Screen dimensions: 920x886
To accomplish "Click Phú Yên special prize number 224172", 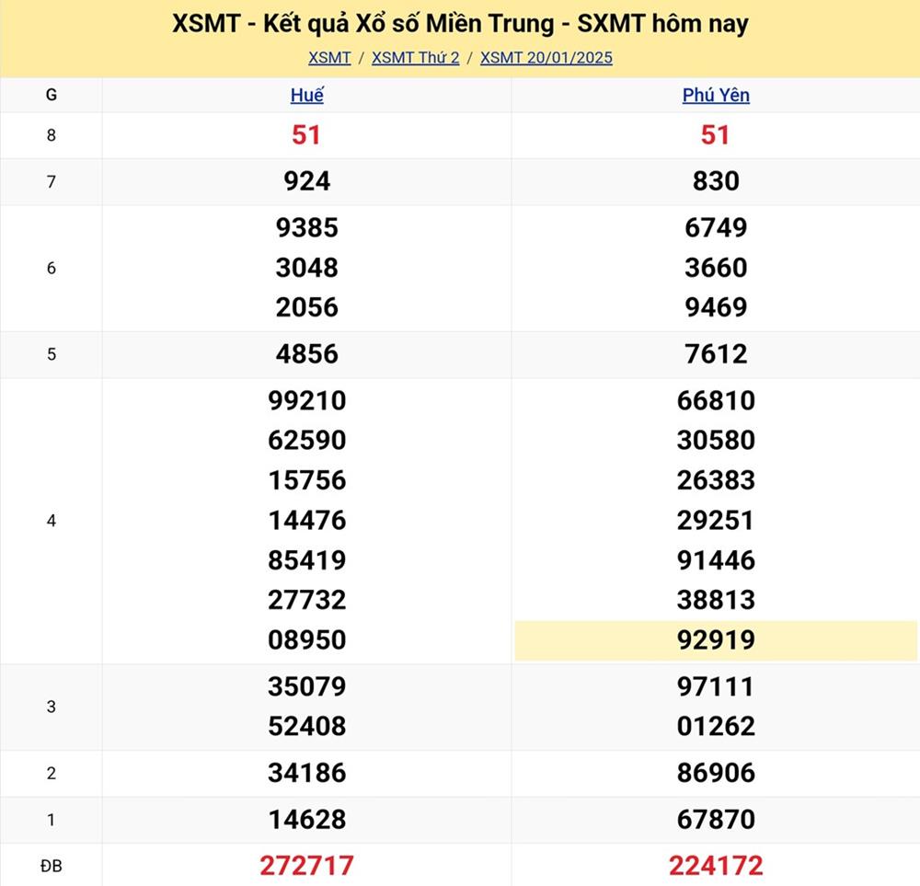I will pyautogui.click(x=716, y=865).
